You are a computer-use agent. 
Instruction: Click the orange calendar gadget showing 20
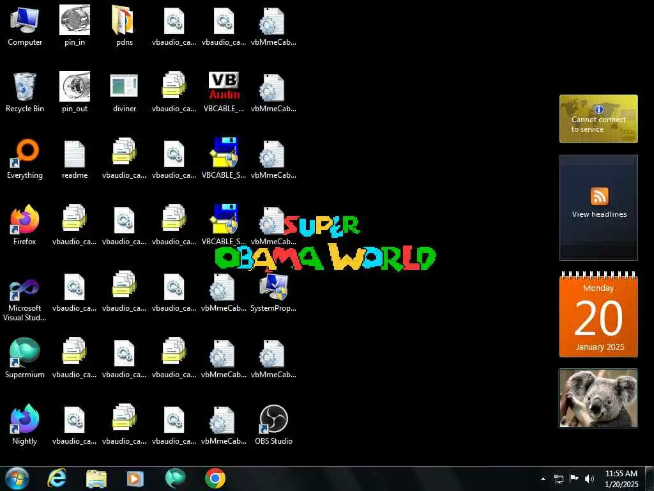(598, 315)
